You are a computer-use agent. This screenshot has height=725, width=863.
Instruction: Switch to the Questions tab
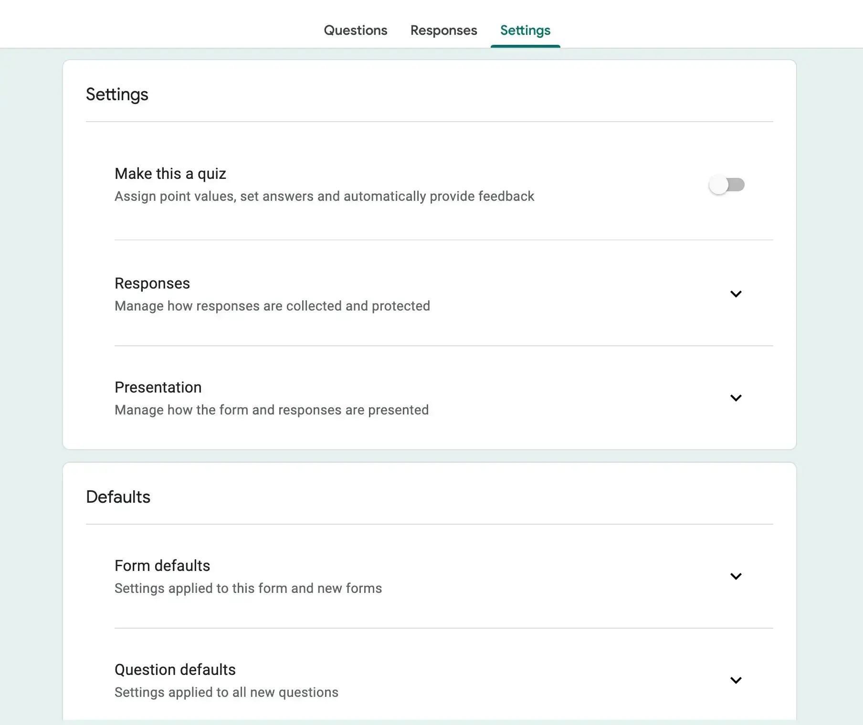click(x=355, y=30)
